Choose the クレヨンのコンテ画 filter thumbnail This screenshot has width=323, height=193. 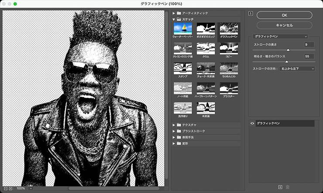click(x=183, y=48)
